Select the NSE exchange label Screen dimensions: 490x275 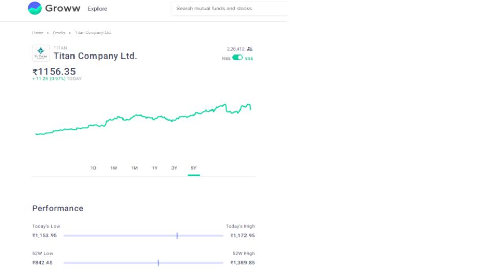click(x=226, y=58)
